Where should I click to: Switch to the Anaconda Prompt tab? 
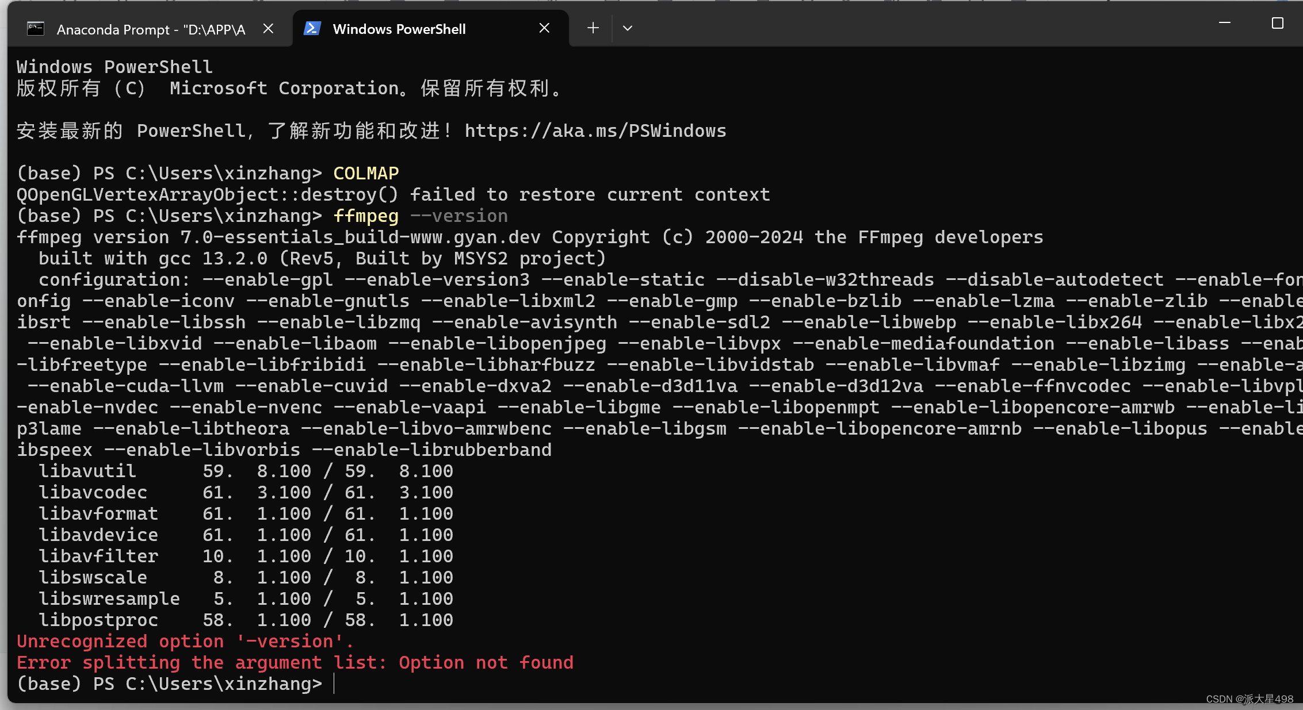tap(151, 29)
